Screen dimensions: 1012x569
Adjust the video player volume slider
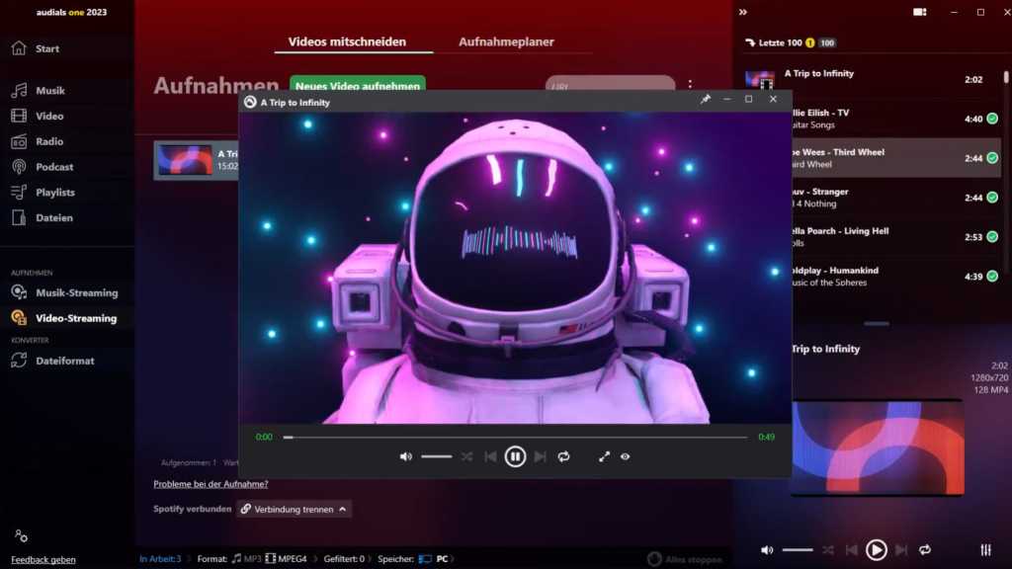(436, 456)
